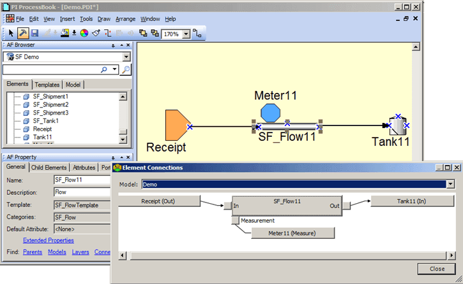Pin the AF Browser panel
The width and height of the screenshot is (463, 284).
click(x=113, y=45)
